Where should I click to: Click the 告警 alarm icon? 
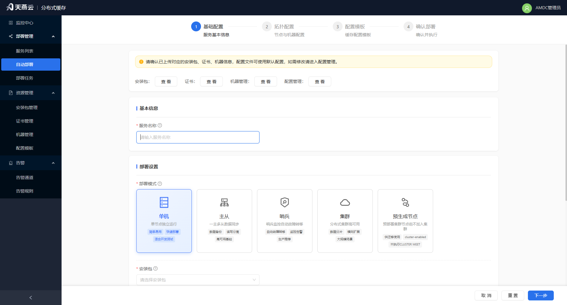click(11, 163)
